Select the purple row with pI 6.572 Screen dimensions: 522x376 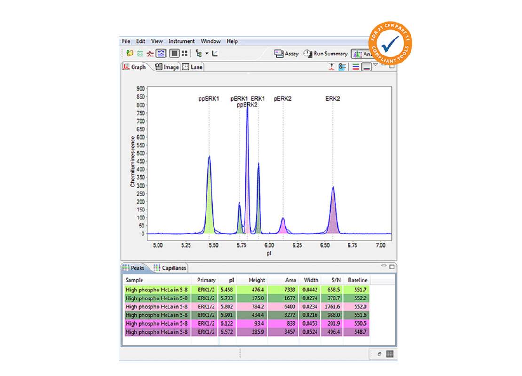click(247, 332)
